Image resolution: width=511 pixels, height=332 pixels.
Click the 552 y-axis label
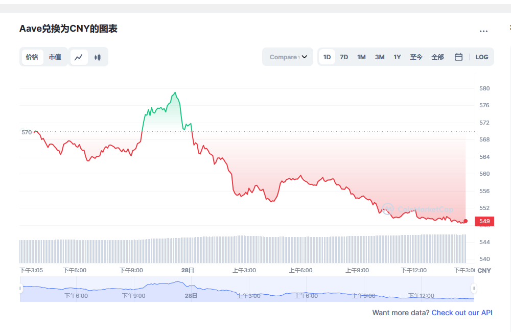click(484, 208)
